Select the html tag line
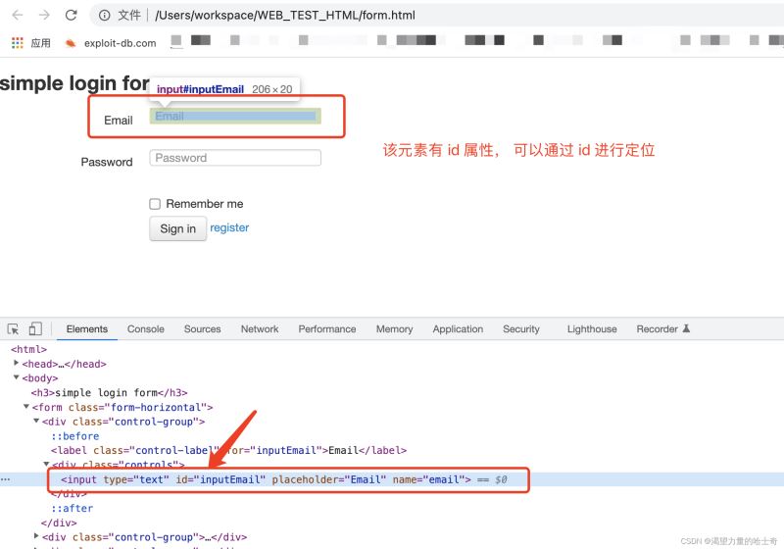784x549 pixels. pyautogui.click(x=29, y=349)
